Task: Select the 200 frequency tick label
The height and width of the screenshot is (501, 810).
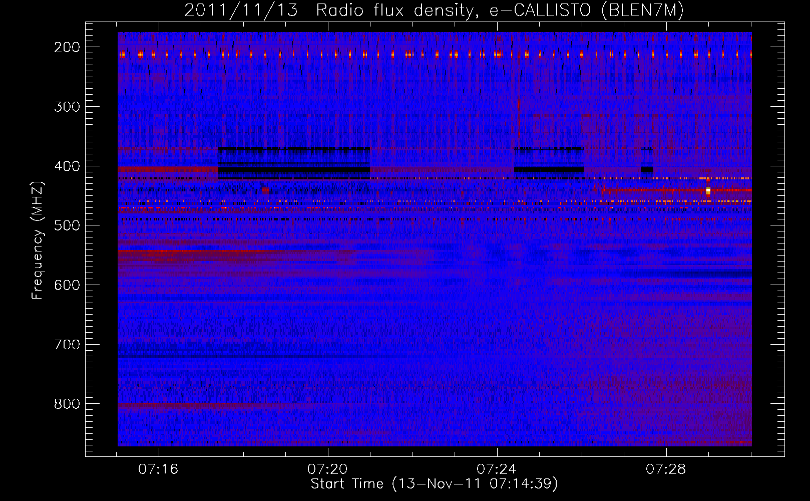Action: [67, 47]
